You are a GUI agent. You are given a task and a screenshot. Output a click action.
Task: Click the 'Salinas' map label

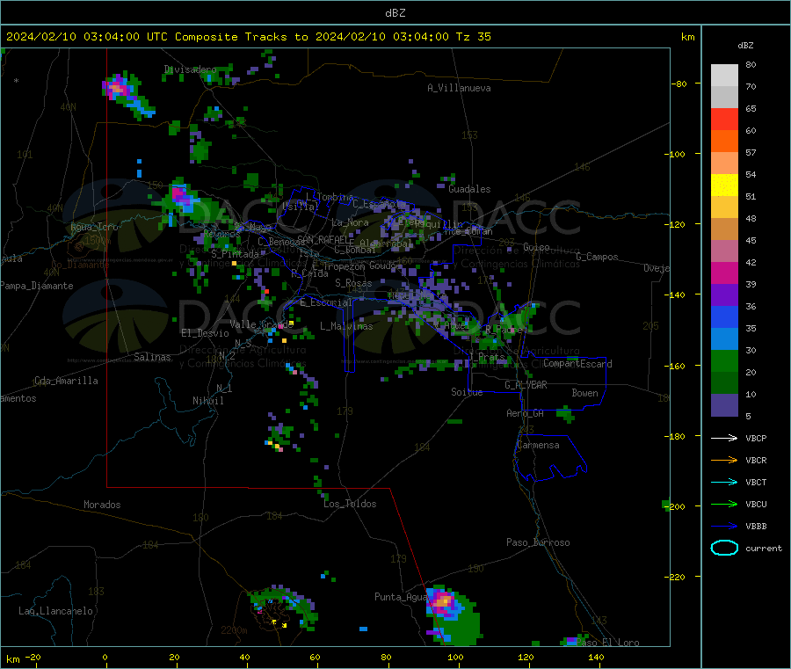[x=152, y=357]
